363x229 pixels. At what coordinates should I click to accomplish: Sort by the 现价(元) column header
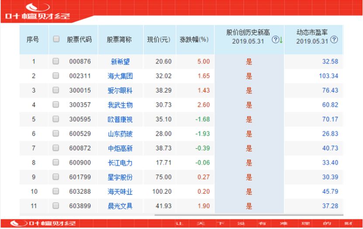point(159,40)
